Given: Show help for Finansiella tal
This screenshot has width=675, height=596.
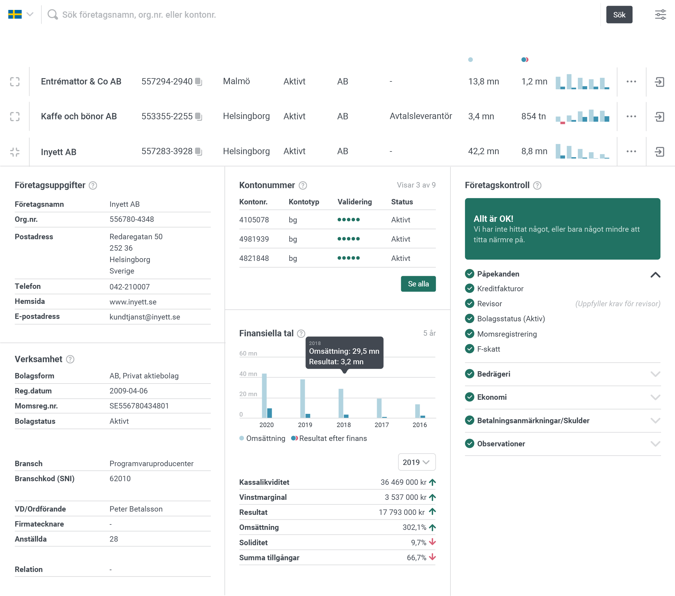Looking at the screenshot, I should coord(301,333).
